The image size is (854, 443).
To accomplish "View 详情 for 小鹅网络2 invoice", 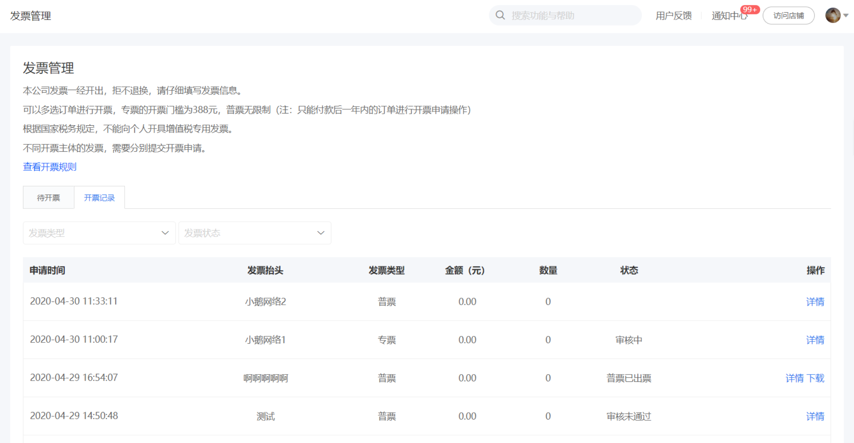I will pyautogui.click(x=815, y=302).
